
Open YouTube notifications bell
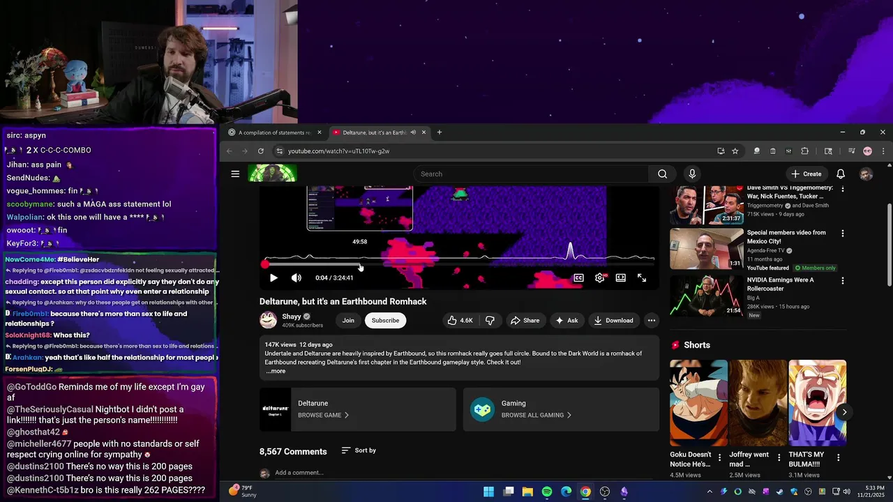click(841, 174)
